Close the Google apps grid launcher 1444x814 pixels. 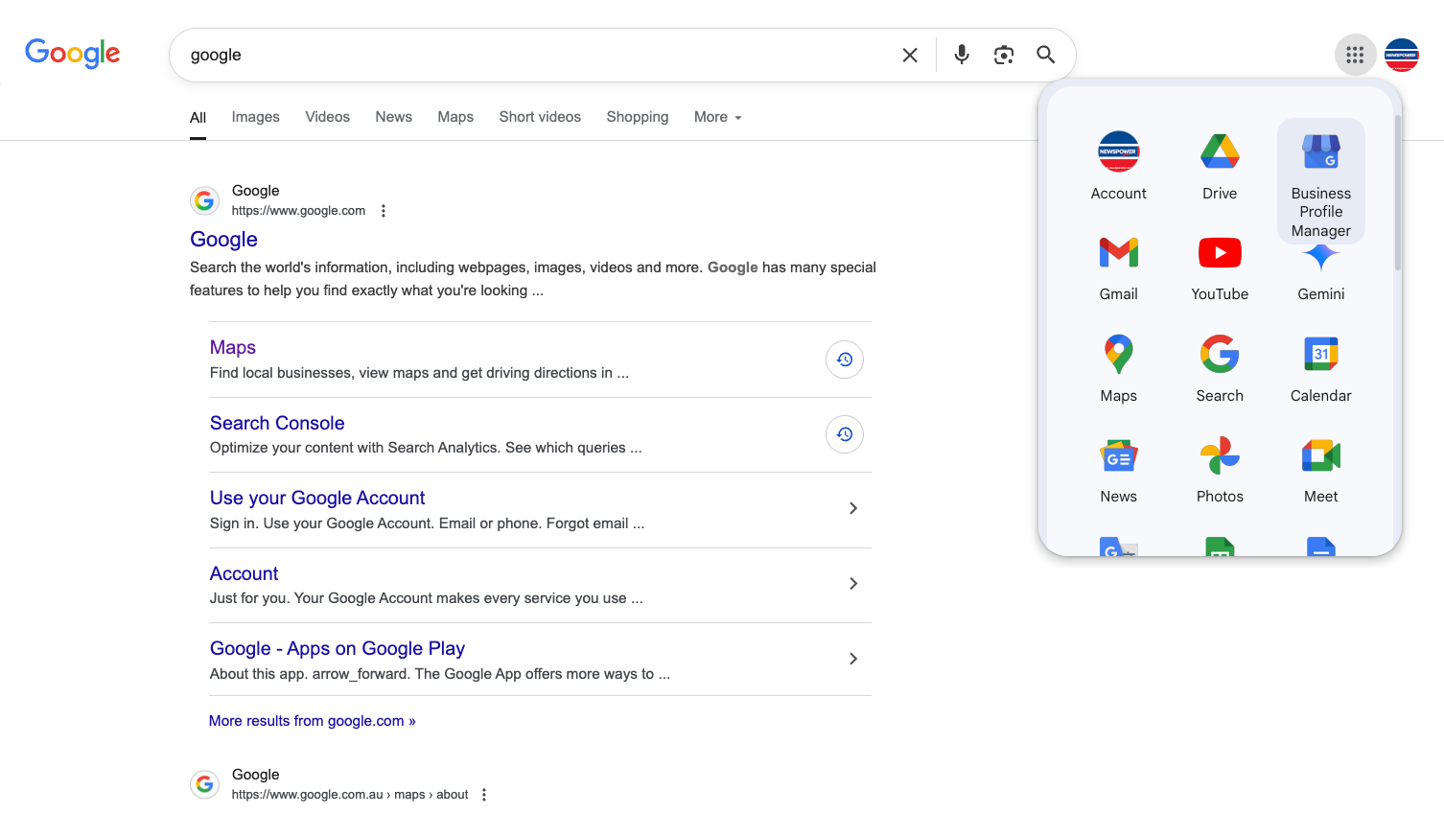point(1355,55)
